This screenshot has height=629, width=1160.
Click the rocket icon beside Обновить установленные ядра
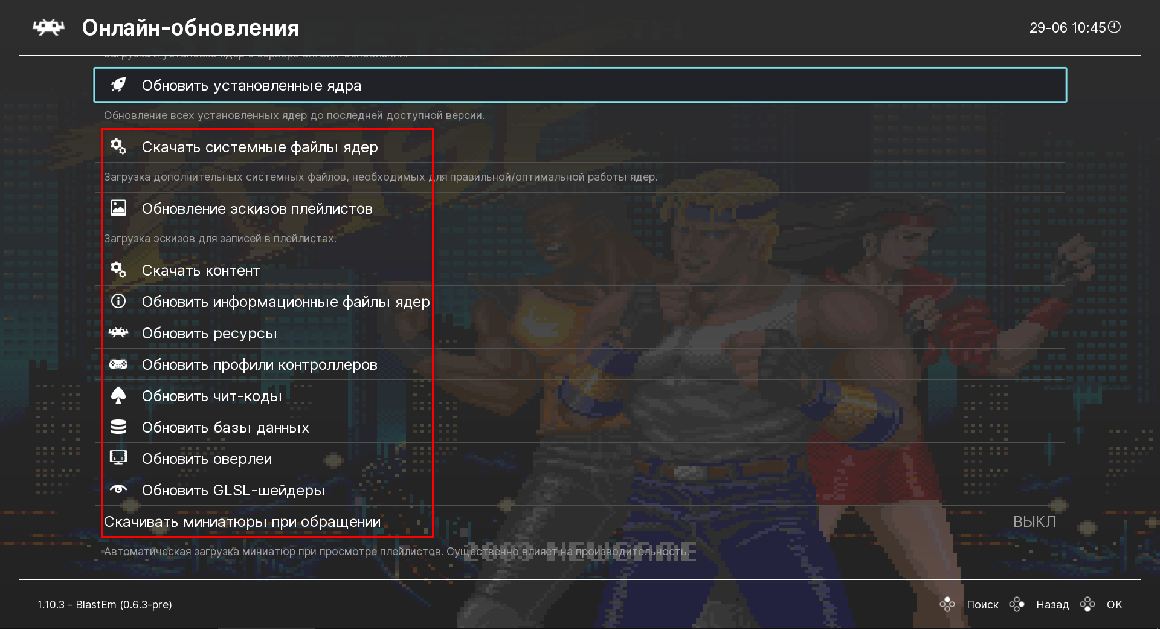[118, 85]
